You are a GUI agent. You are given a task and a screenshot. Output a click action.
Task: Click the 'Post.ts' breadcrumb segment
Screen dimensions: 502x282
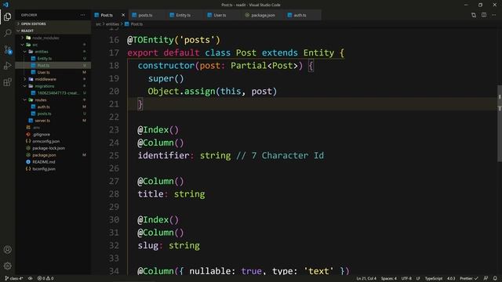(x=136, y=24)
